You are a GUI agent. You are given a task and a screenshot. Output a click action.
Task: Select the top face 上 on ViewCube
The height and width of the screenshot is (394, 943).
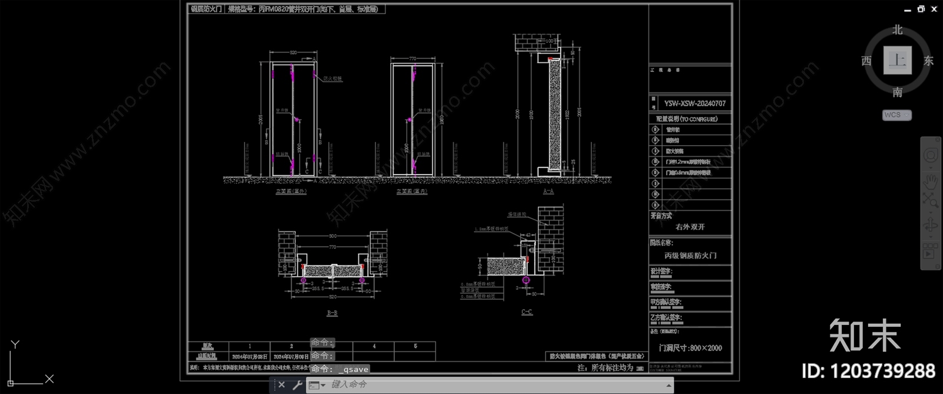point(898,60)
